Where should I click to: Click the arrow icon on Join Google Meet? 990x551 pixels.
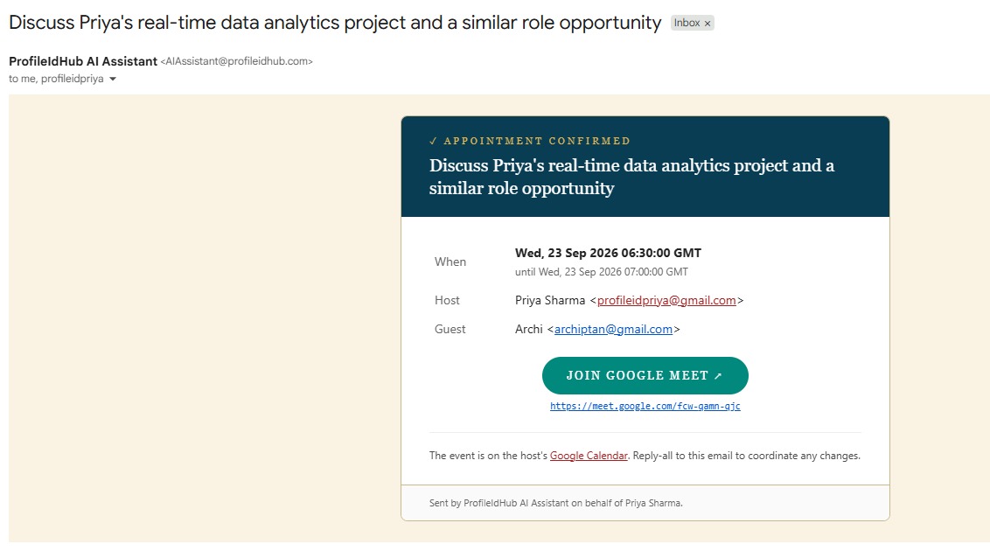[x=718, y=375]
